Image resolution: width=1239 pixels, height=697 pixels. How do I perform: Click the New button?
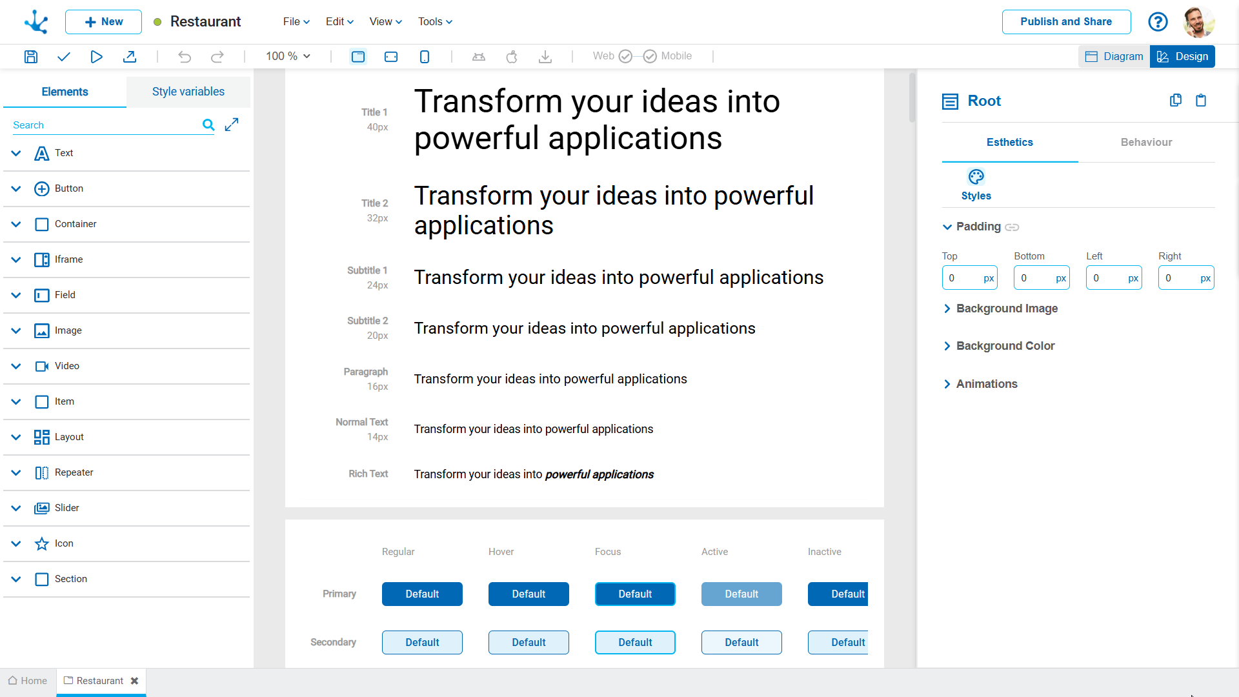(x=103, y=22)
